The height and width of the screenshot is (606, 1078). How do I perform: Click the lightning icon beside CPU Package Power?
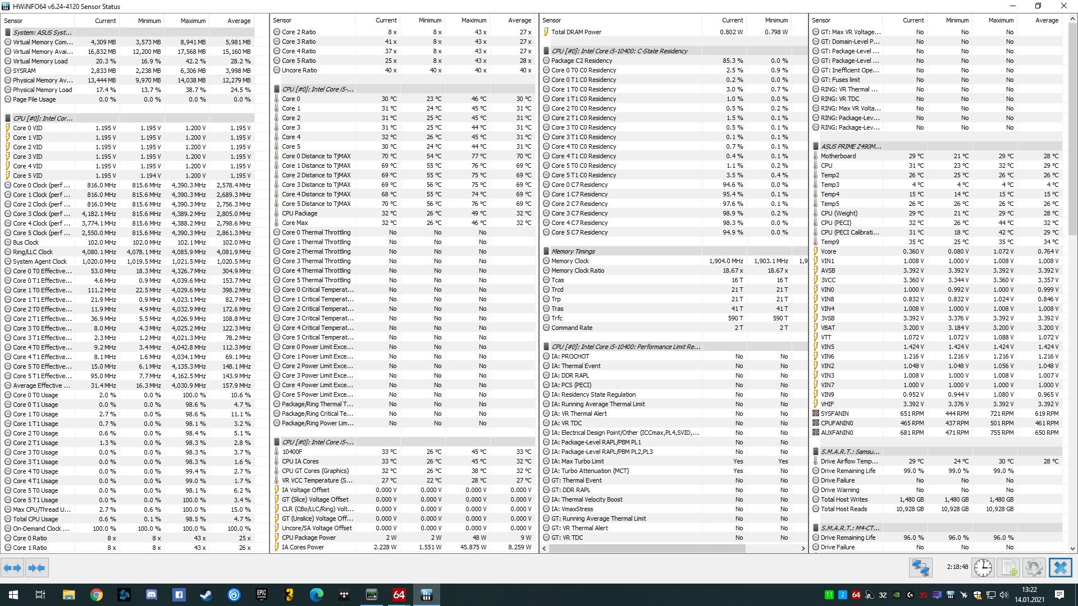click(x=277, y=538)
